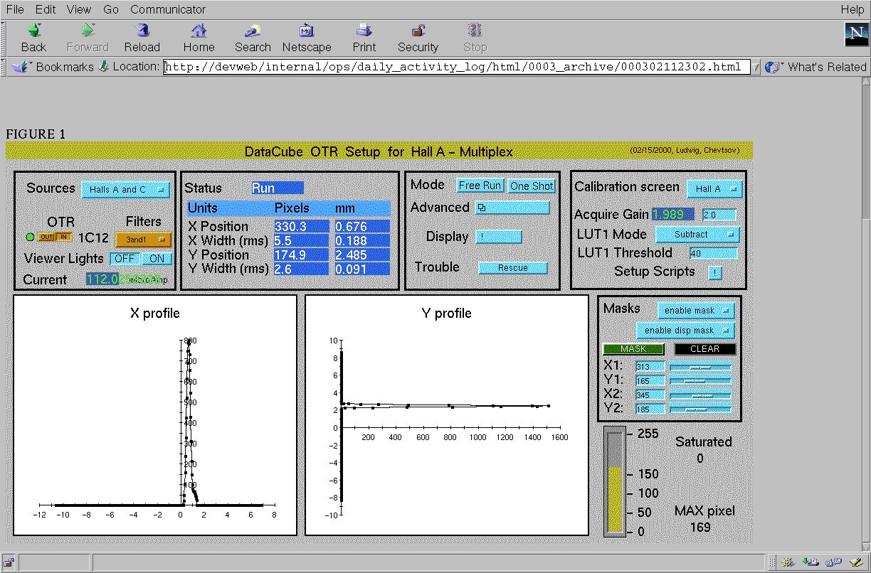Click the My Netscape toolbar icon
This screenshot has height=573, width=871.
click(x=307, y=31)
